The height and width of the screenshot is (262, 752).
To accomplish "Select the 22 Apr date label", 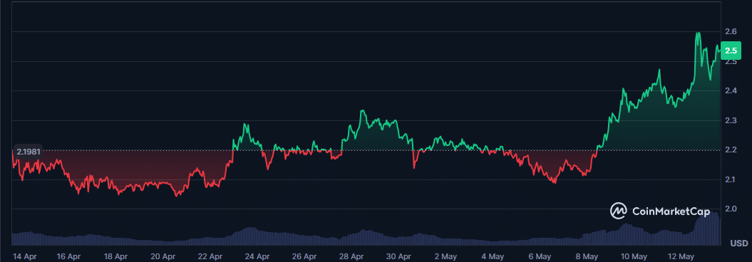I will (210, 256).
